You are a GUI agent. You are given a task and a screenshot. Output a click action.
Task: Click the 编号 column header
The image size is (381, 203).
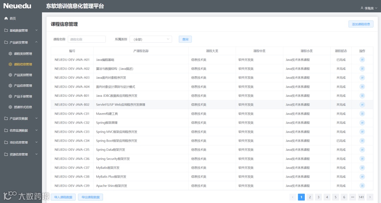(x=72, y=51)
